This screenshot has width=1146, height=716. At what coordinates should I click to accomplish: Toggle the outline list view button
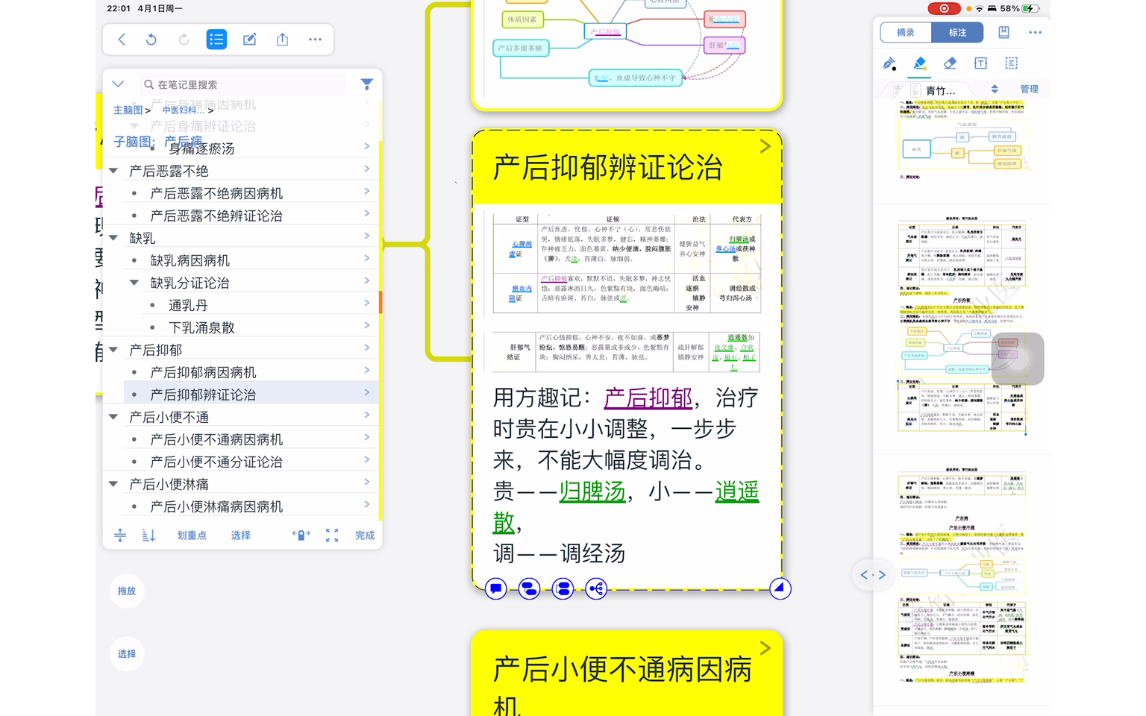216,40
